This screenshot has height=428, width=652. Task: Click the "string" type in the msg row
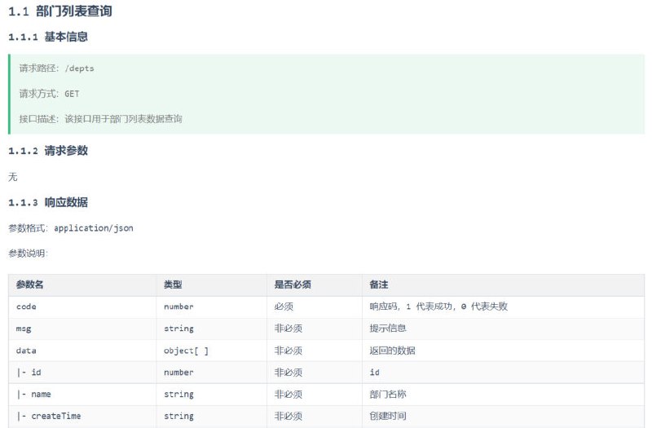point(178,329)
